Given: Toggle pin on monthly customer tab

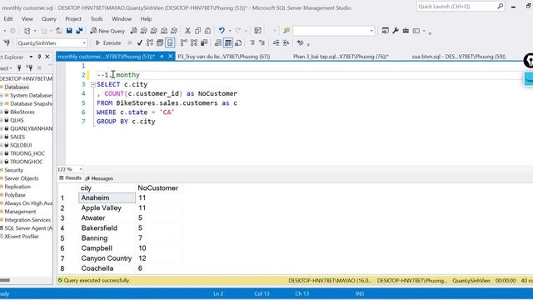Looking at the screenshot, I should click(162, 57).
